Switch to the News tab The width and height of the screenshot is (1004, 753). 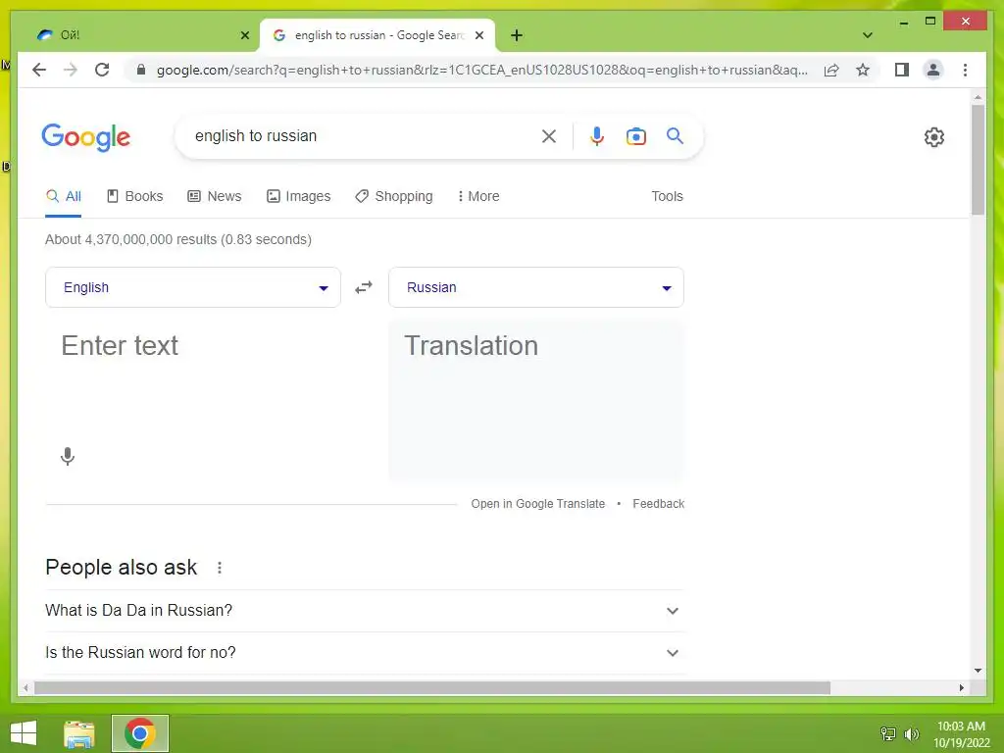click(x=215, y=196)
